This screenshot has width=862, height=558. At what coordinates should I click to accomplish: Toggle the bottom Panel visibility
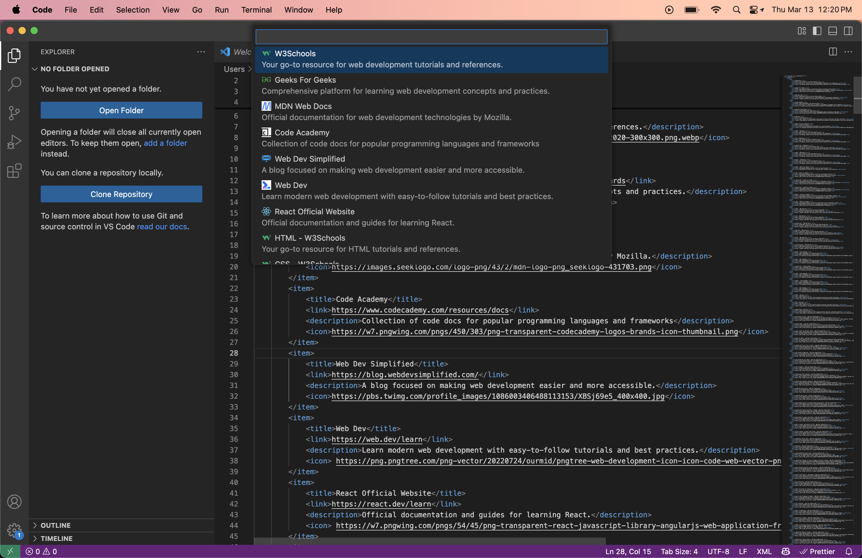(x=833, y=31)
